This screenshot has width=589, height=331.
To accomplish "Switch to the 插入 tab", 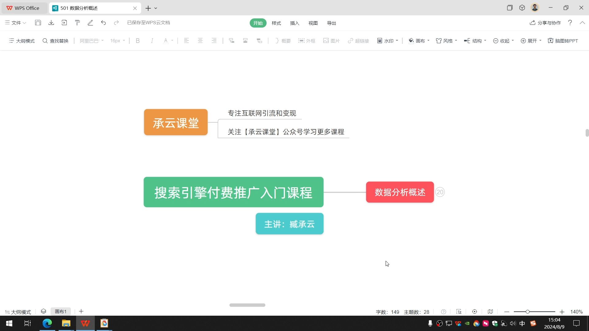I will coord(295,23).
